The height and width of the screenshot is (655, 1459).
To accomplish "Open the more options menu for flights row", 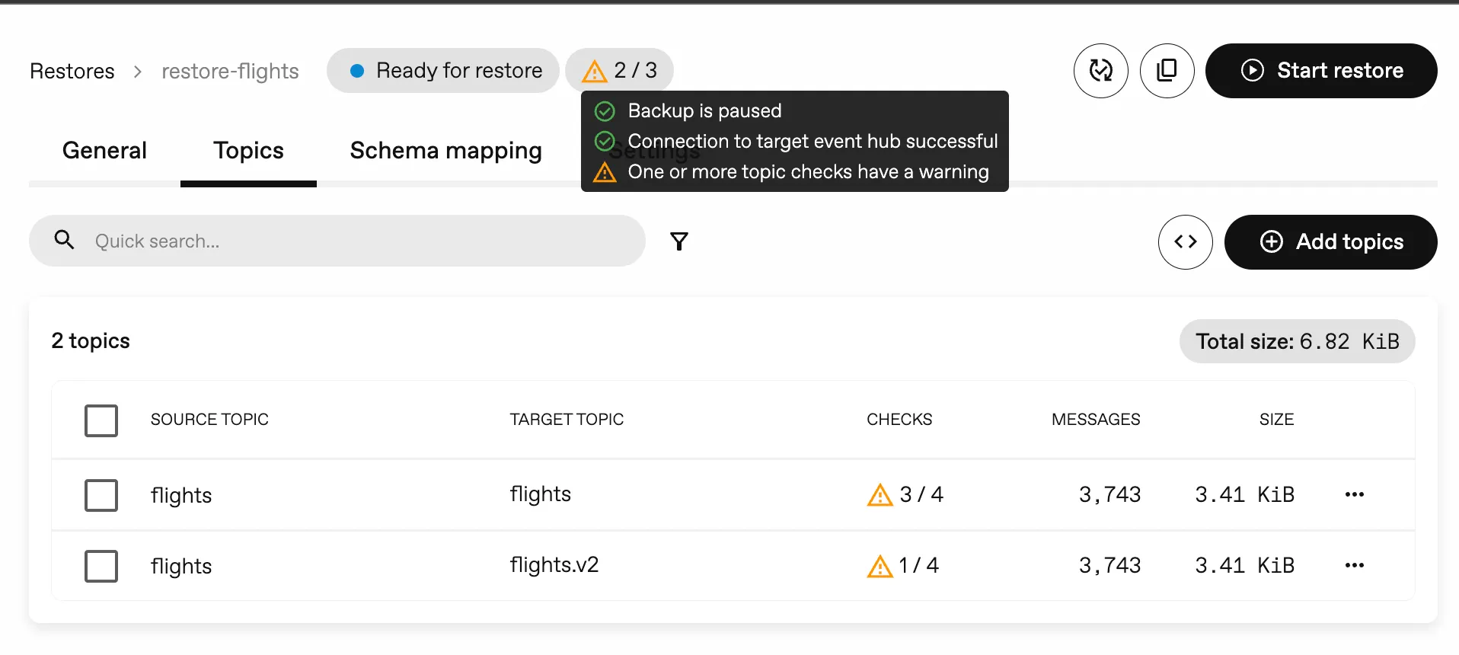I will 1354,495.
